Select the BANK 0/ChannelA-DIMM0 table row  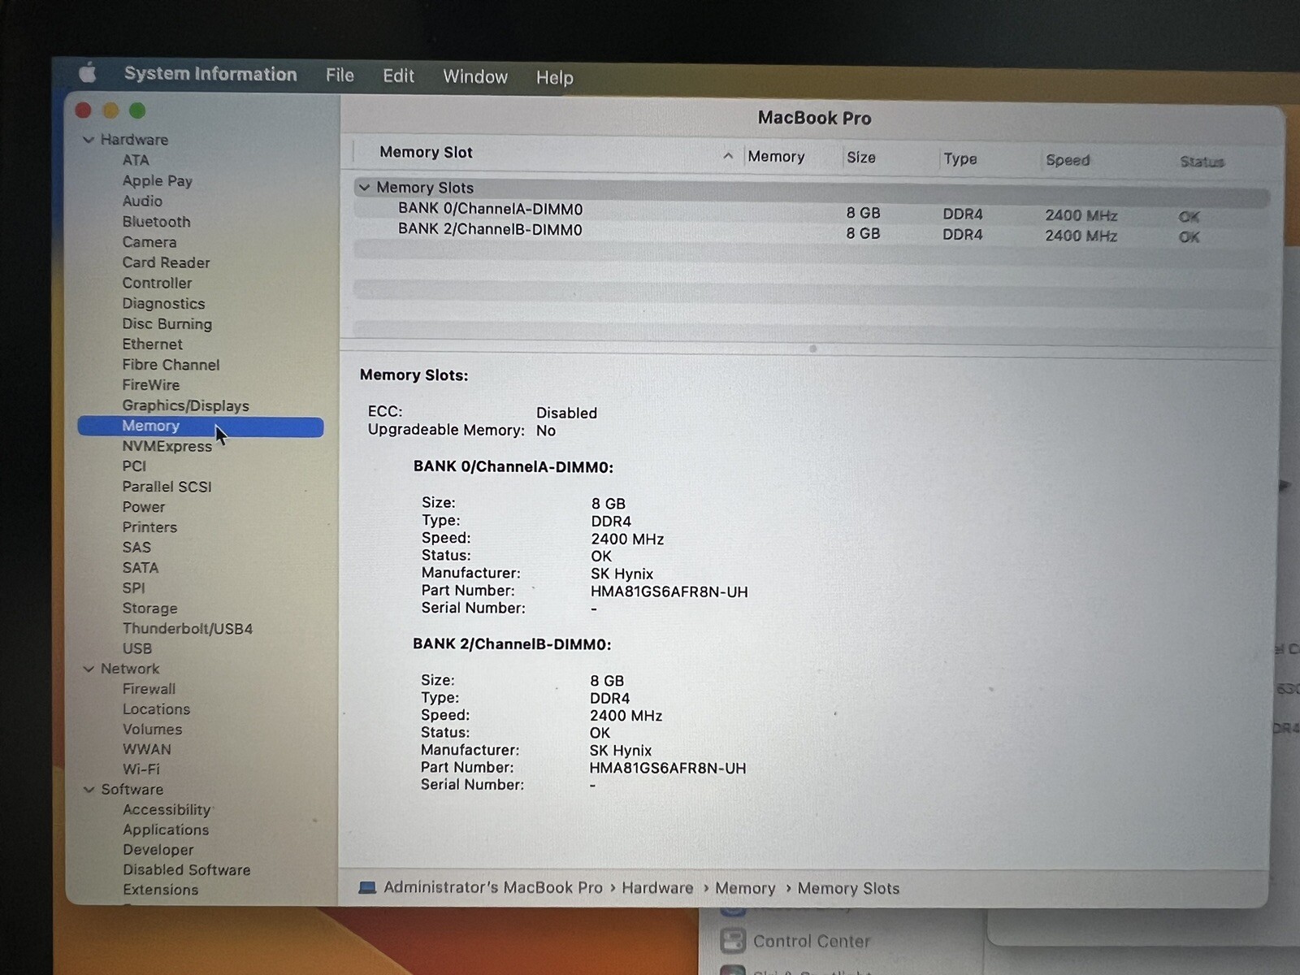(x=811, y=211)
